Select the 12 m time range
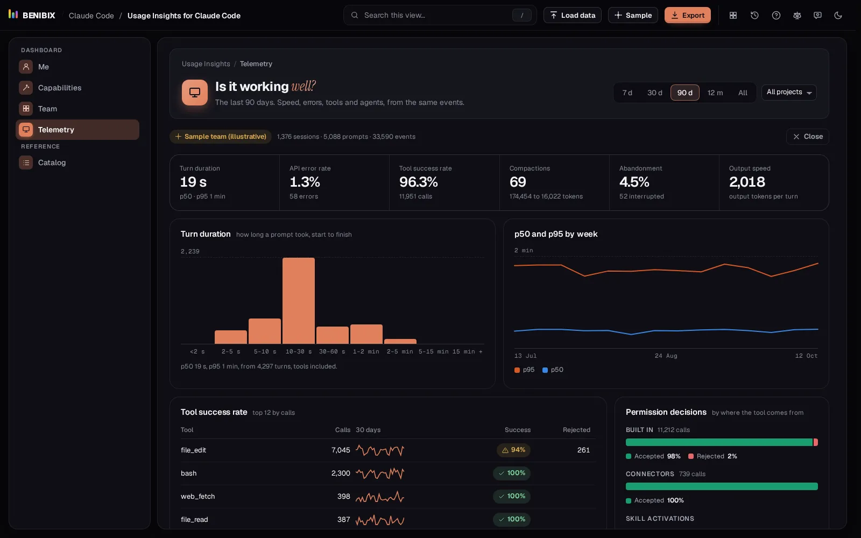 715,93
